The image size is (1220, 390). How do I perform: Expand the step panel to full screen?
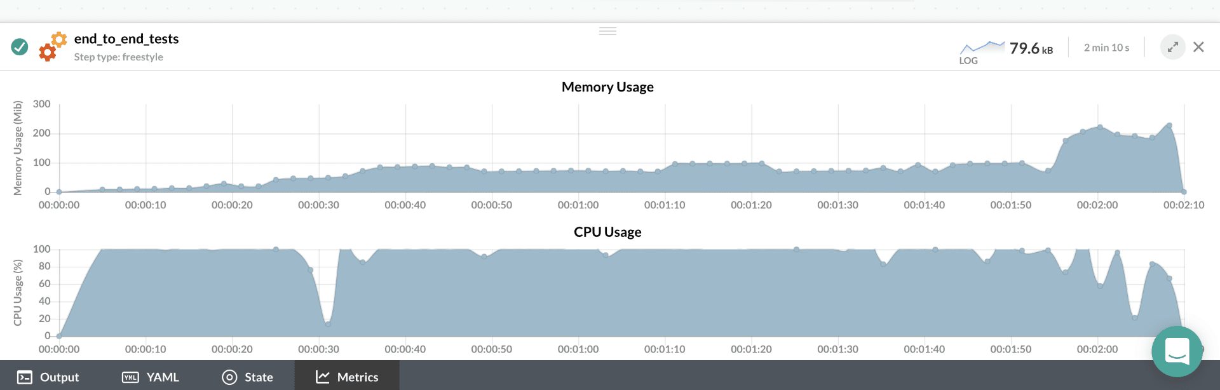click(x=1172, y=47)
